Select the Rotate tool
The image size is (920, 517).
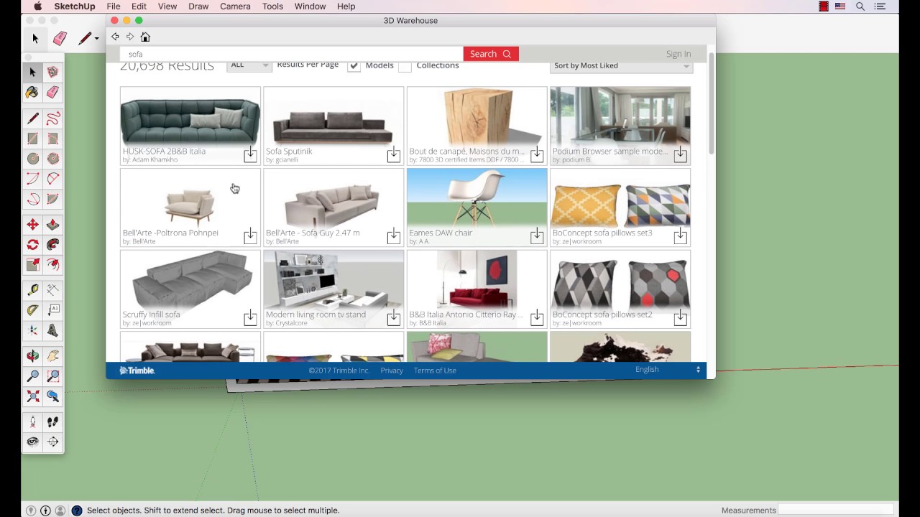point(32,245)
